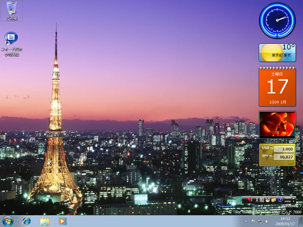Launch Windows Media Player from the taskbar
303x227 pixels.
pos(62,221)
